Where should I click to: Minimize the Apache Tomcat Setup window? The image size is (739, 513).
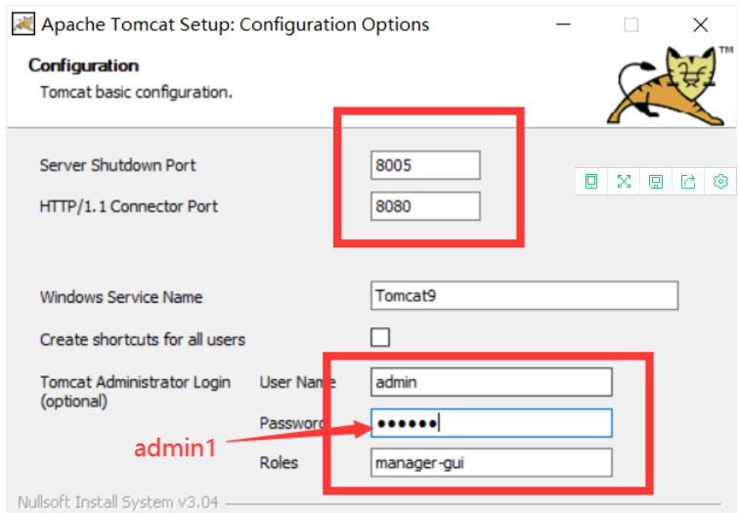pyautogui.click(x=563, y=24)
